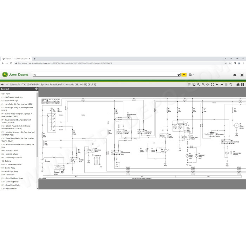Screen dimensions: 246x246
Task: Toggle the list view icon in the viewer toolbar
Action: pyautogui.click(x=189, y=84)
